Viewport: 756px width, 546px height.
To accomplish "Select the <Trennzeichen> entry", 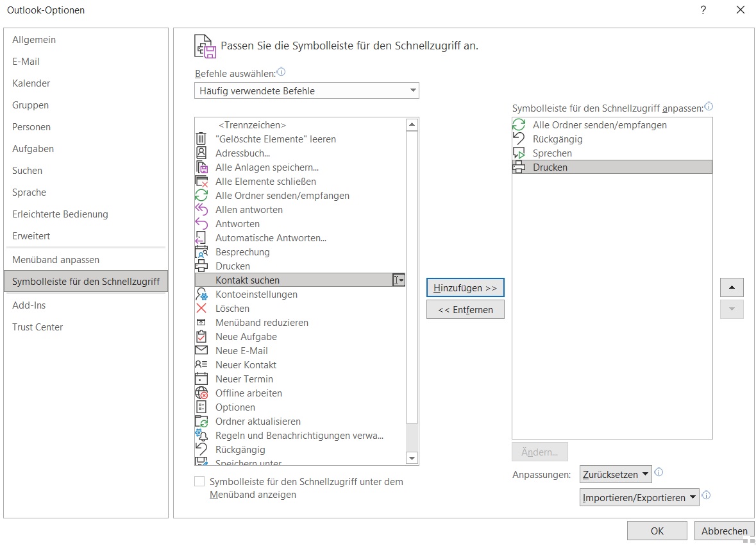I will [x=300, y=125].
